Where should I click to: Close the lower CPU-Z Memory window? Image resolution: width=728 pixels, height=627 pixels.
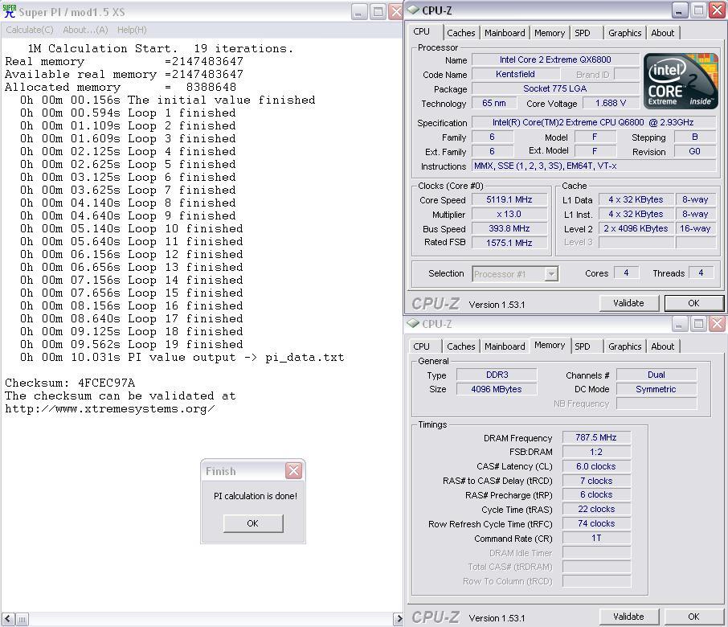coord(718,324)
